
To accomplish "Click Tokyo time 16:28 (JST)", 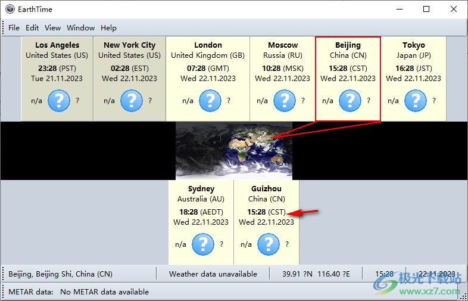I will coord(414,69).
